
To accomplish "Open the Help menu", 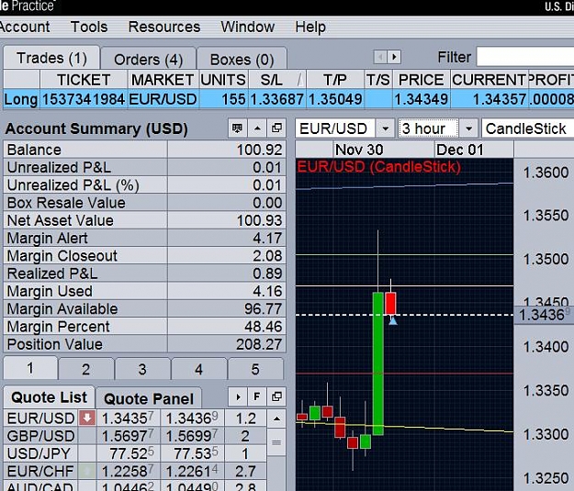I will pos(310,28).
